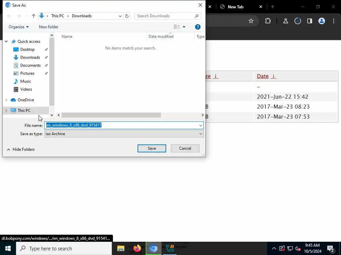Click the 2021-Jun-22 15:42 date cell
Screen dimensions: 341x255
click(282, 97)
